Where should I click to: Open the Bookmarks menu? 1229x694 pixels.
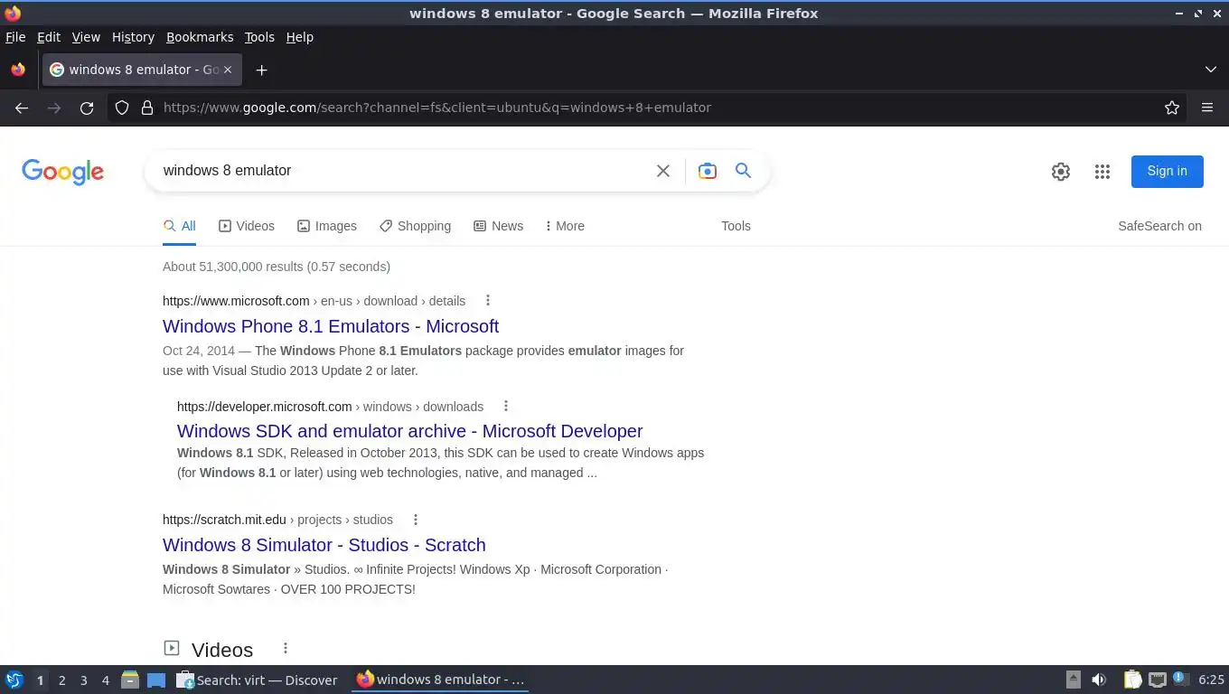200,37
